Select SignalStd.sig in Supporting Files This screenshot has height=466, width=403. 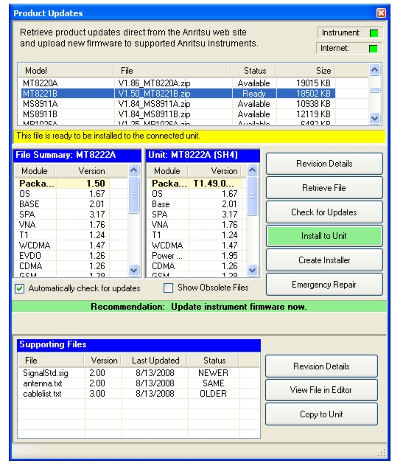[x=46, y=373]
